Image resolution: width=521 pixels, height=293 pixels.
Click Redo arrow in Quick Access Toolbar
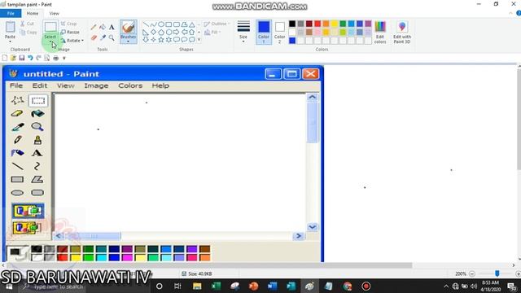[38, 58]
